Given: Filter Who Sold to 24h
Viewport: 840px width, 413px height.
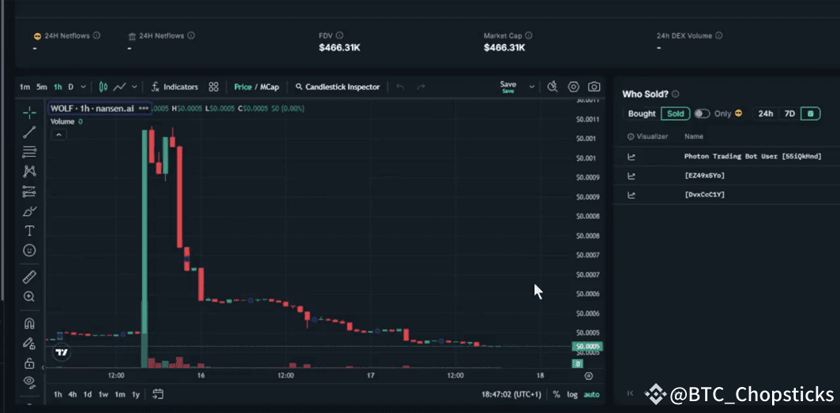Looking at the screenshot, I should pos(766,113).
